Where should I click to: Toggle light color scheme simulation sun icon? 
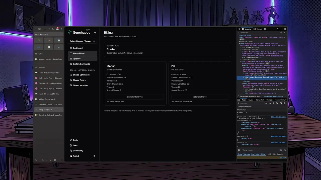click(277, 103)
